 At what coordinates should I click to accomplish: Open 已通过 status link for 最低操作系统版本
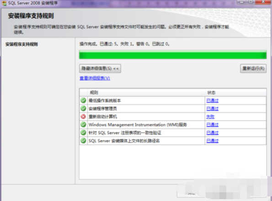[x=212, y=101]
